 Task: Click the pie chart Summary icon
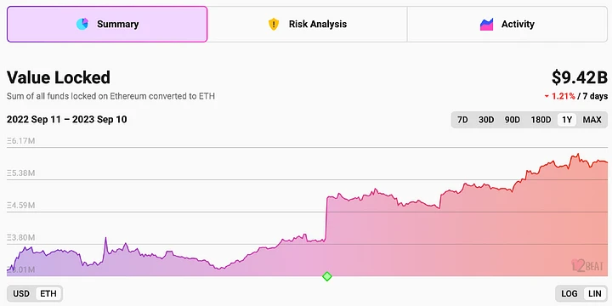(x=82, y=24)
